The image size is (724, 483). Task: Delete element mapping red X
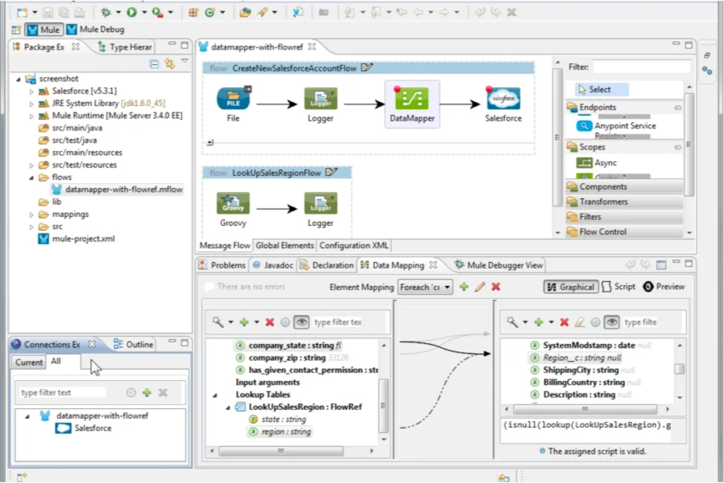pyautogui.click(x=496, y=287)
